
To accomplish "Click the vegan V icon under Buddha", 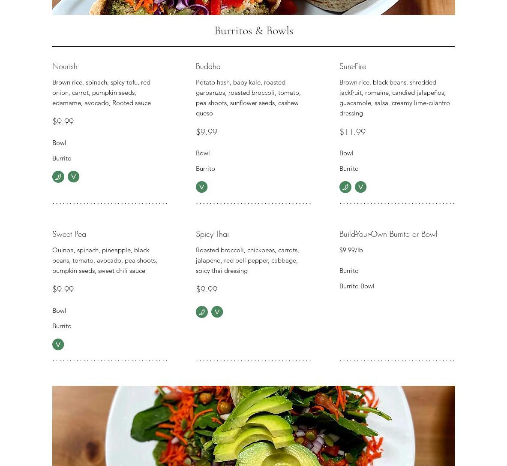I will [202, 187].
